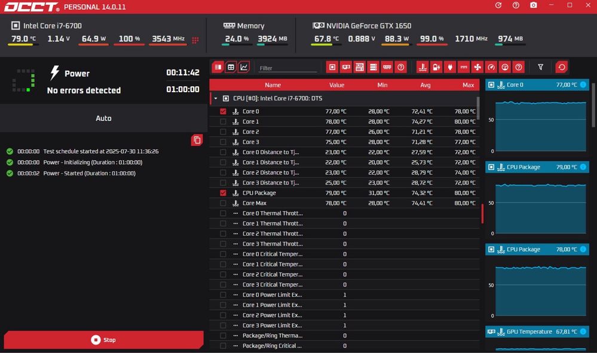This screenshot has height=353, width=597.
Task: Filter sensors by storage category icon
Action: click(x=373, y=67)
